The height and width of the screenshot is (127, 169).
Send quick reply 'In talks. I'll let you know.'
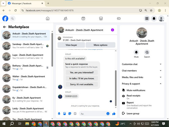[82, 78]
